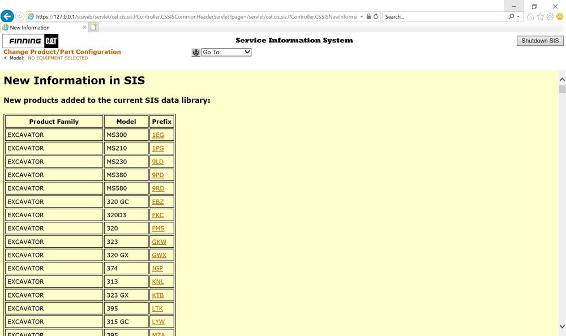
Task: Click the Shutdown SIS button
Action: [540, 41]
